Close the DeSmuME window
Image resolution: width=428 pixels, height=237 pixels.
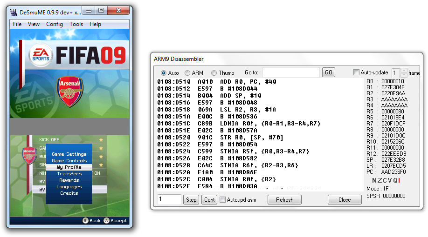pos(118,11)
